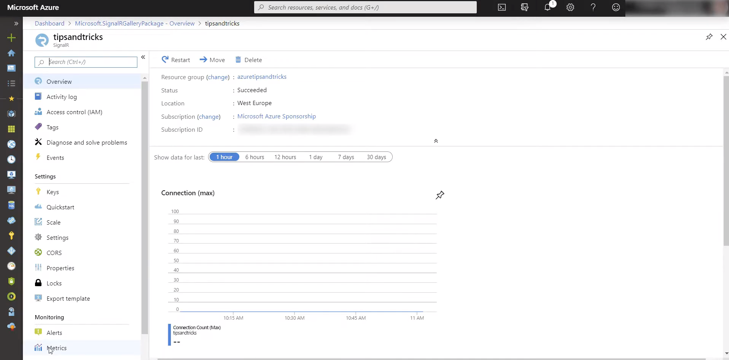Open the cube Resource groups sidebar icon

coord(11,114)
